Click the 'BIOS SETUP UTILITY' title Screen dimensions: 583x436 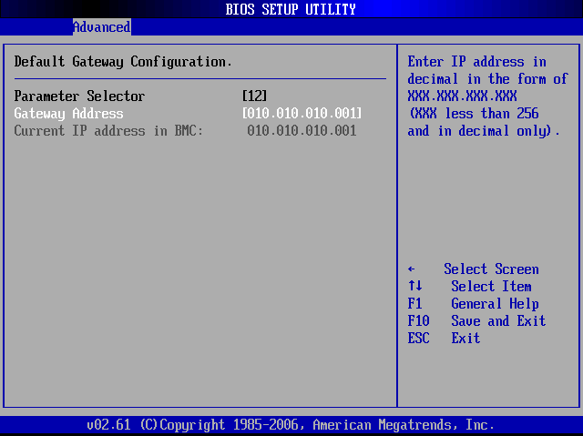(291, 9)
